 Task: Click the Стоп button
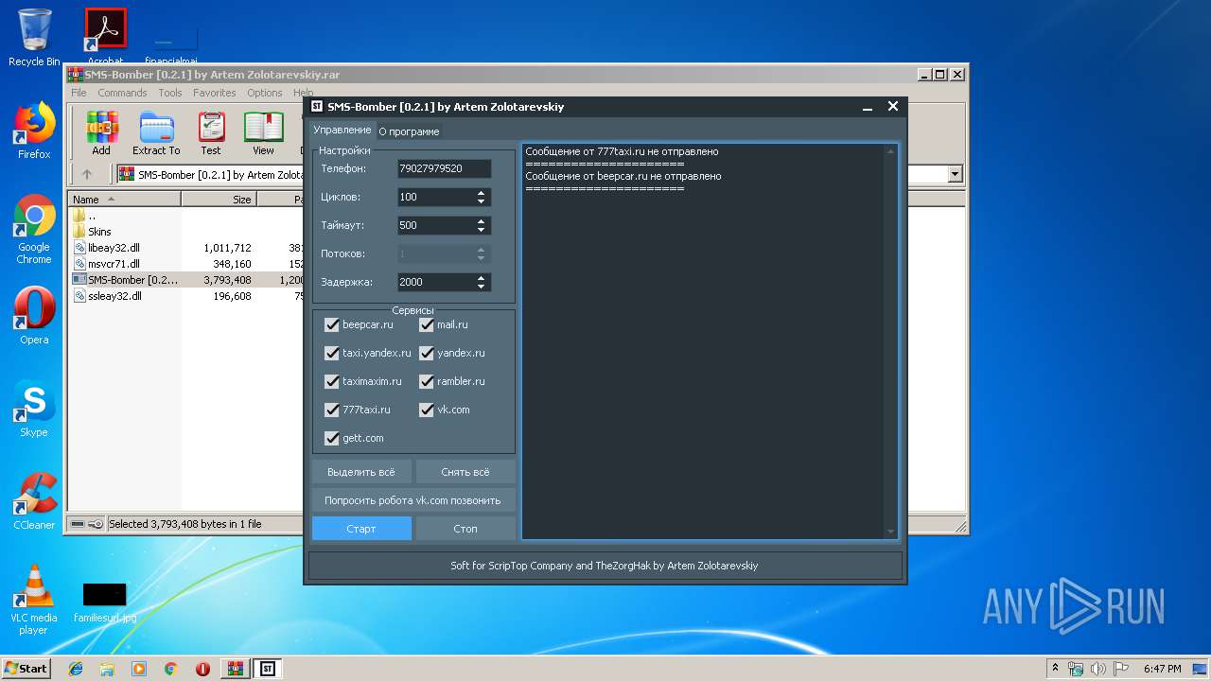click(x=465, y=529)
